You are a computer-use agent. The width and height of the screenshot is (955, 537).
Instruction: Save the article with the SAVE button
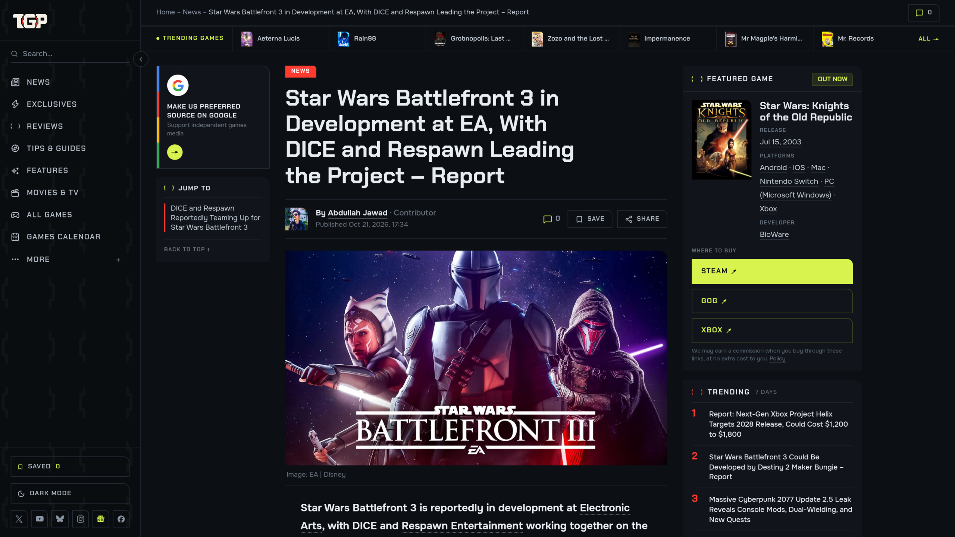pos(590,219)
